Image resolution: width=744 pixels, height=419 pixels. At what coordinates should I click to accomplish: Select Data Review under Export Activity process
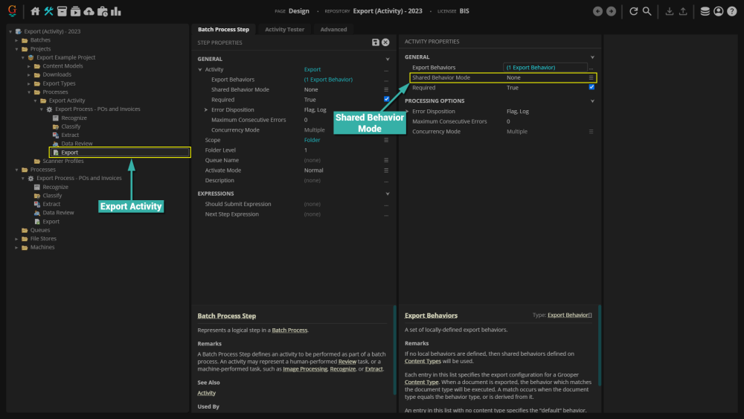77,144
